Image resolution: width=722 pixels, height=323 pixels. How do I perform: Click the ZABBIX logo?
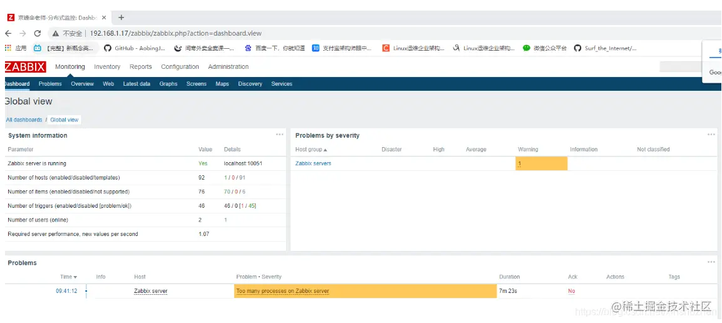25,67
